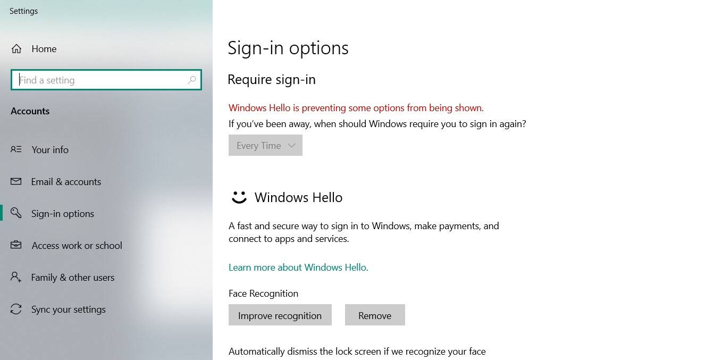
Task: Click the person-plus icon for Family users
Action: click(x=16, y=277)
